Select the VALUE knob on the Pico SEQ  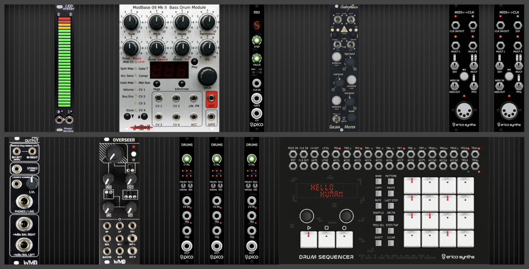(x=257, y=59)
